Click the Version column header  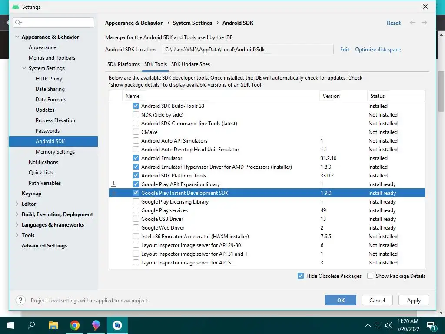[x=343, y=96]
